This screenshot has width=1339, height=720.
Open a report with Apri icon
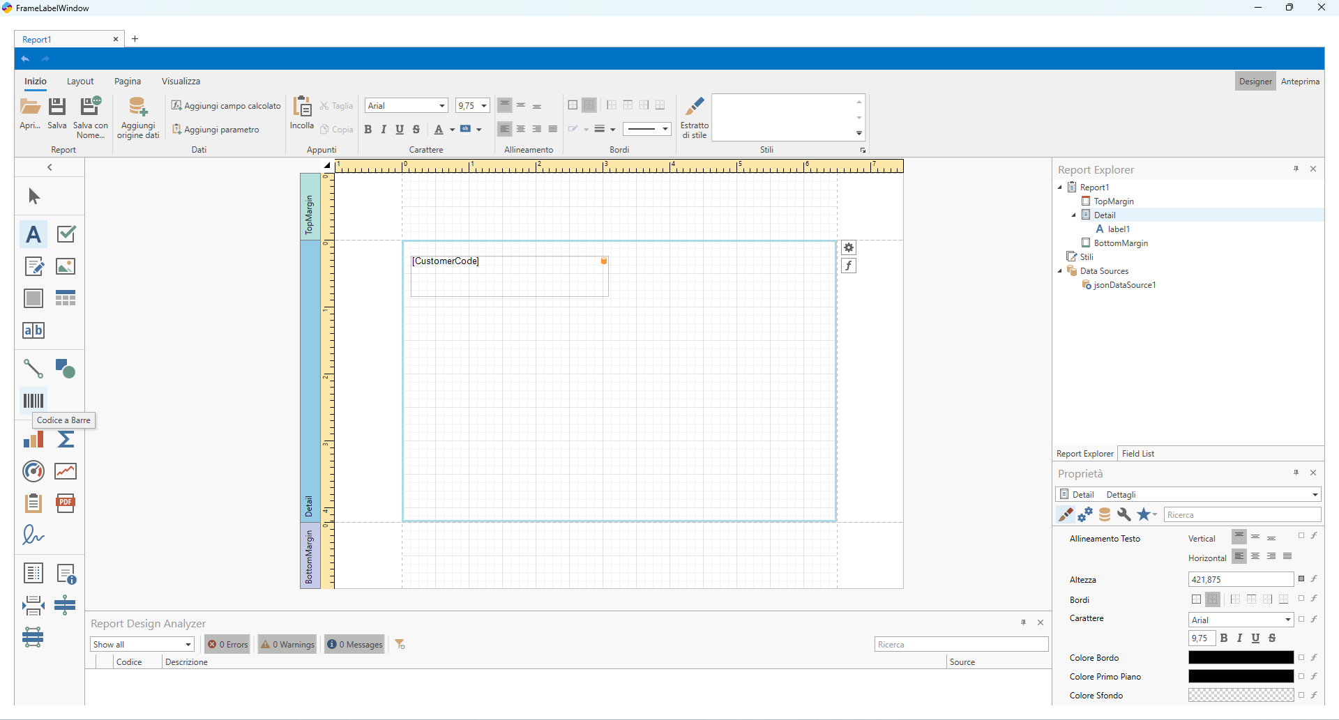pyautogui.click(x=30, y=114)
